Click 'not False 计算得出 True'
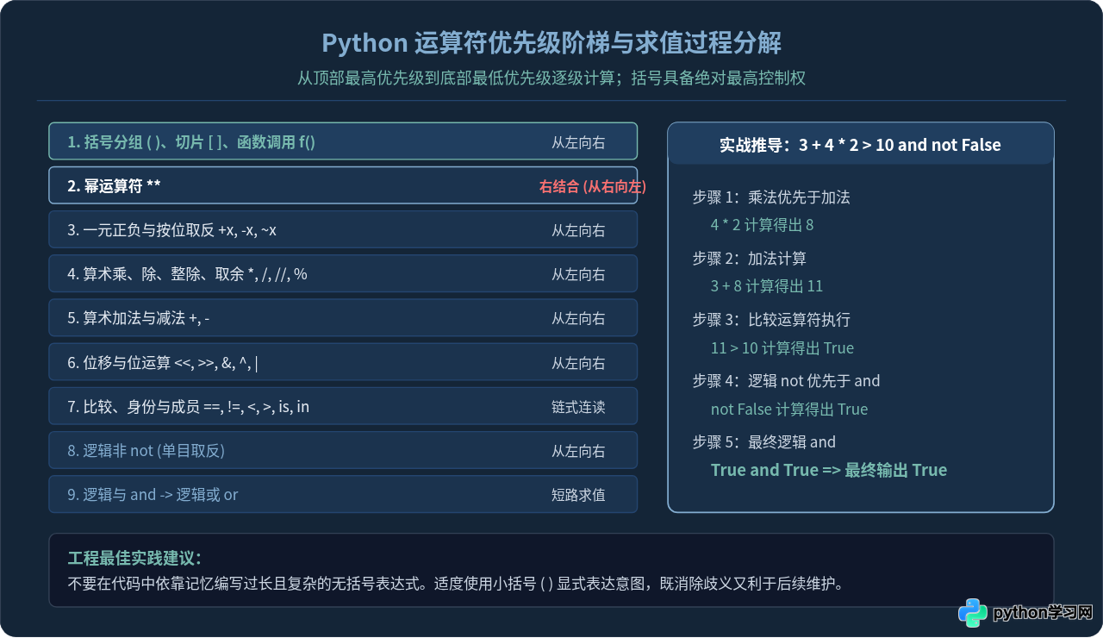 pyautogui.click(x=789, y=410)
